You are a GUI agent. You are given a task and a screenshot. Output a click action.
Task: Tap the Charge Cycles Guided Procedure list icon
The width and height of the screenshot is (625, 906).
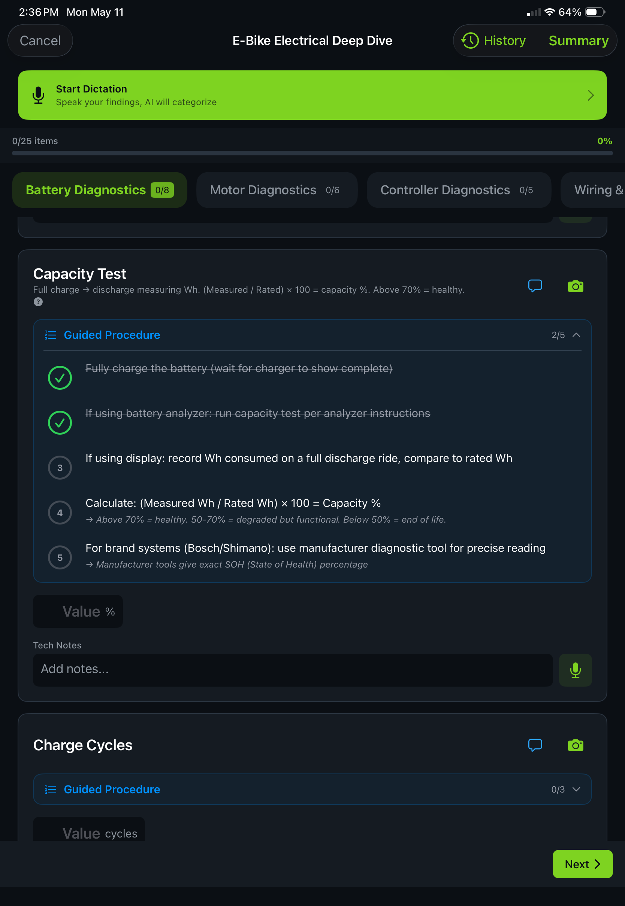click(x=51, y=790)
